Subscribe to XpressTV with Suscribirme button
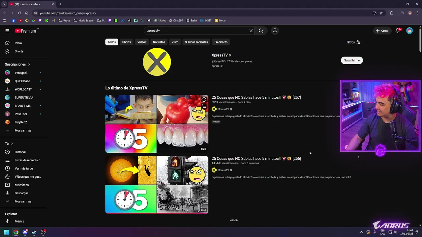The image size is (422, 237). (x=352, y=60)
